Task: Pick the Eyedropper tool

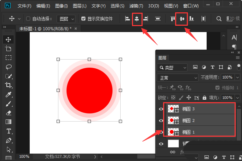Action: tap(8, 94)
